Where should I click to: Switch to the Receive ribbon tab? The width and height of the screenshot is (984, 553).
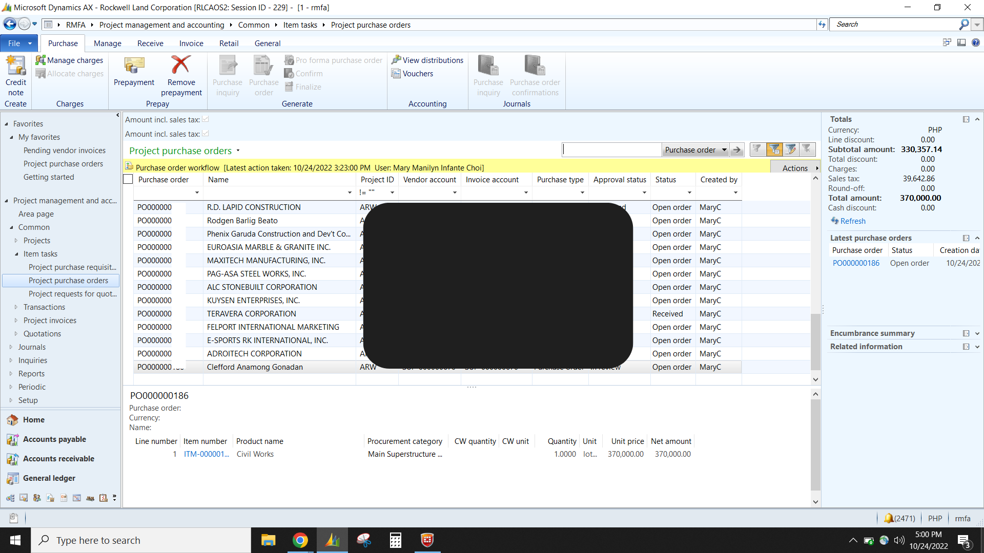point(150,44)
